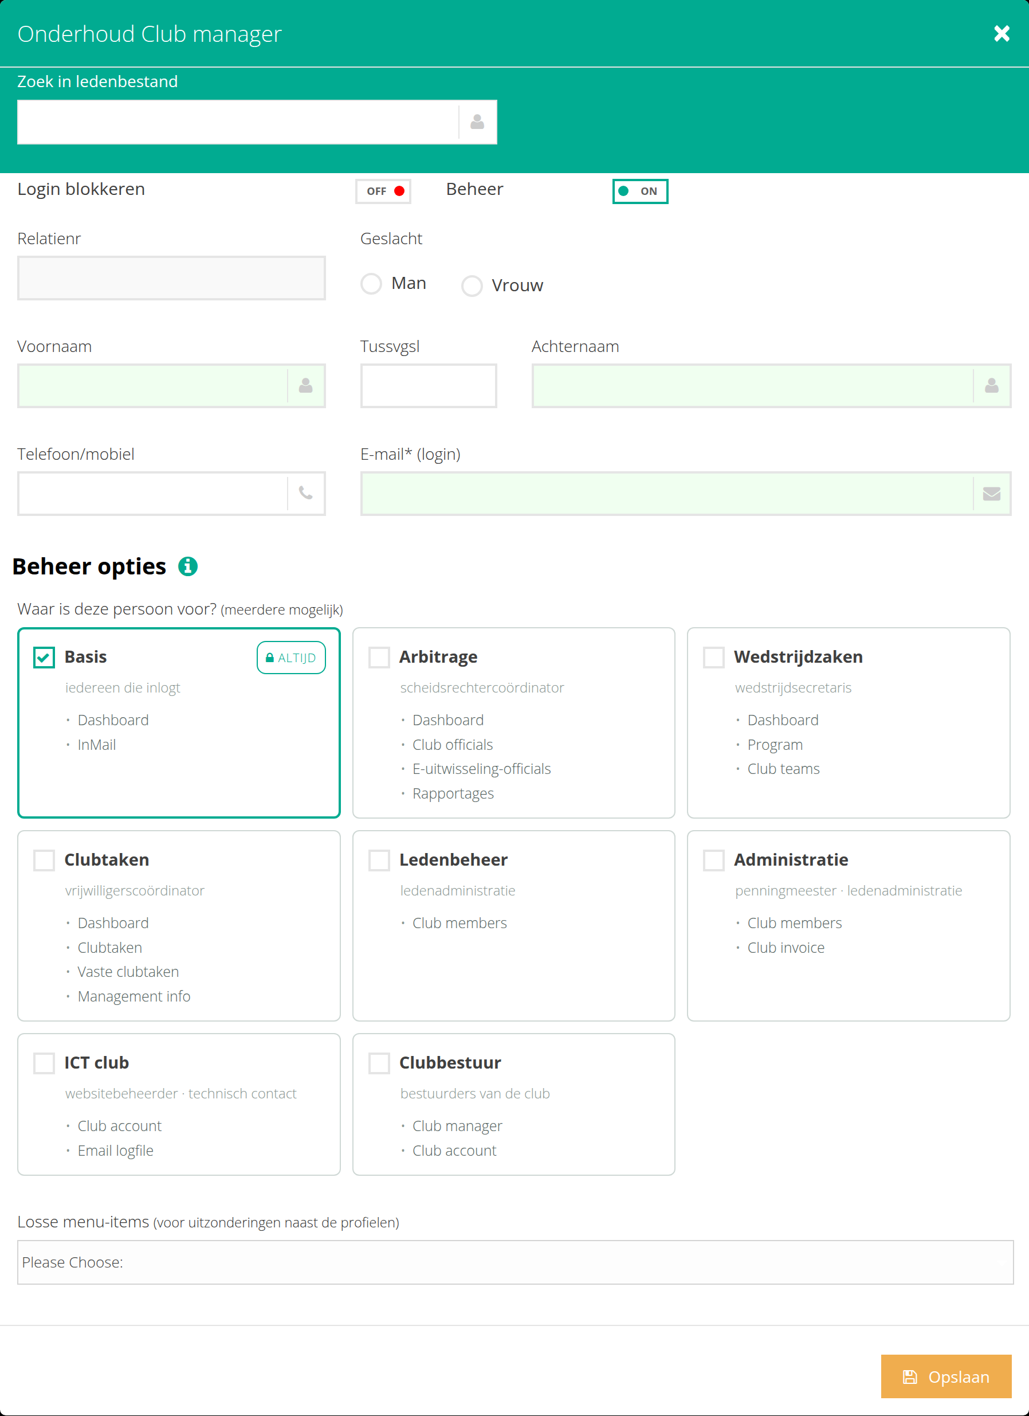
Task: Check the Administratie profile checkbox
Action: (x=714, y=860)
